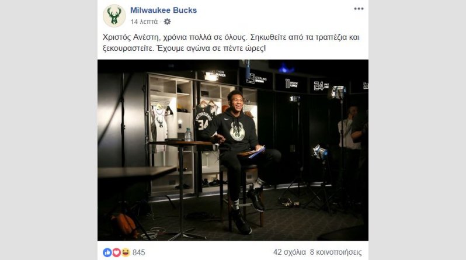
Task: Click the blue Like reaction icon
Action: point(107,252)
